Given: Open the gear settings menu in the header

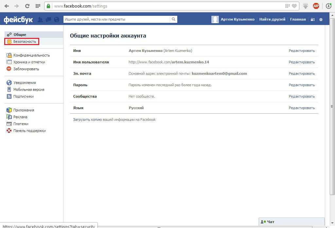Looking at the screenshot, I should coord(321,19).
